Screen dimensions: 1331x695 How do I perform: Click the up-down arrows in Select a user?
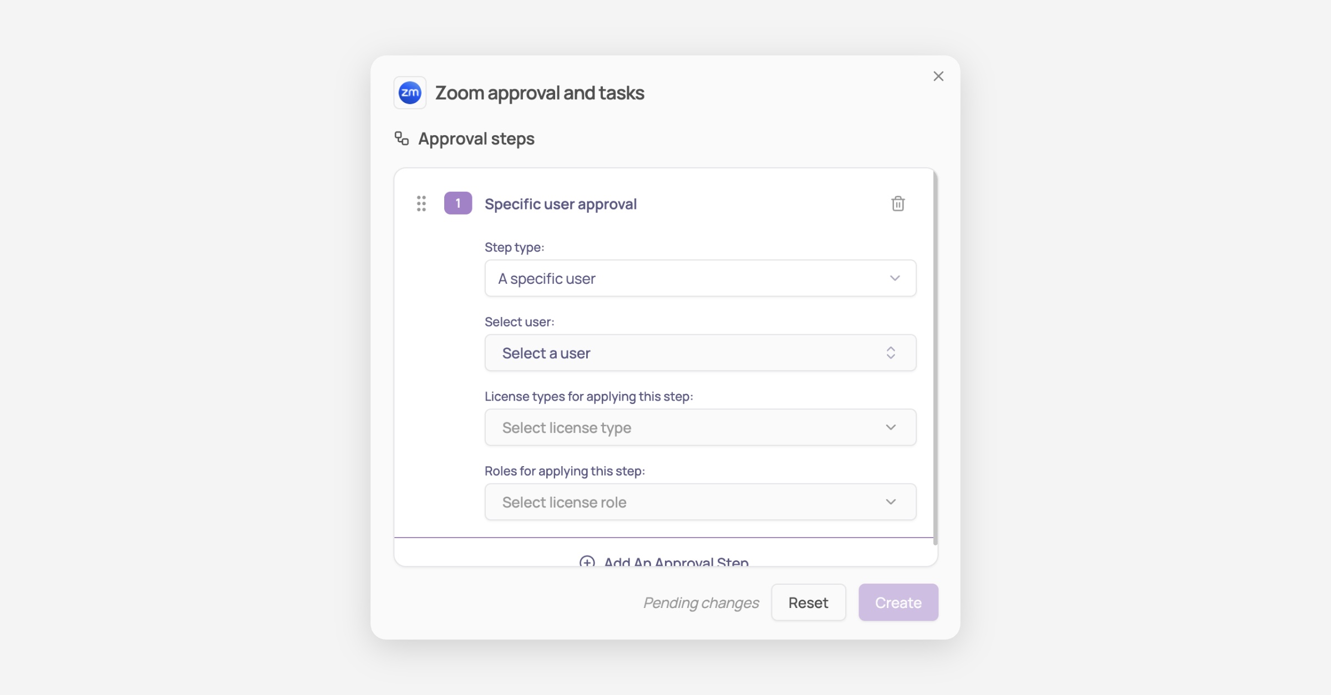coord(891,353)
